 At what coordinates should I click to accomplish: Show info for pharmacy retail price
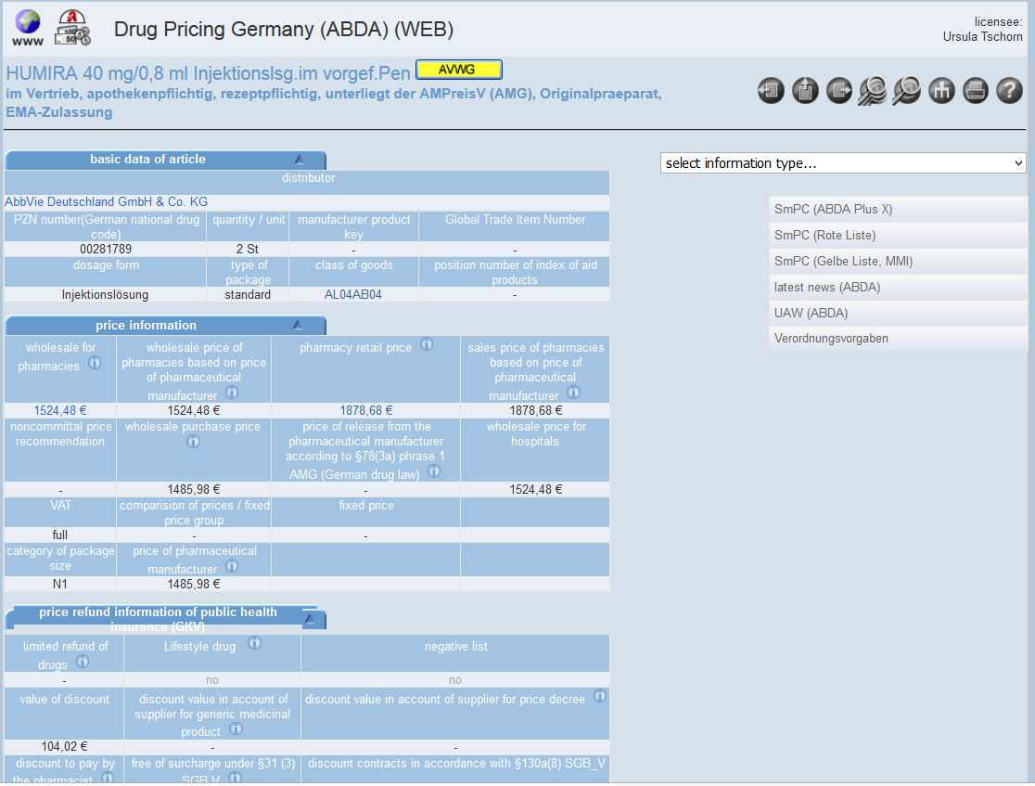tap(427, 344)
